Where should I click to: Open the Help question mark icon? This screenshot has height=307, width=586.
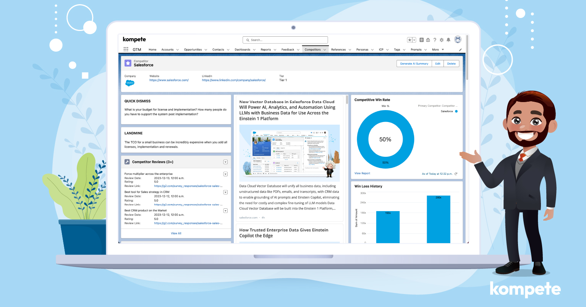(435, 40)
